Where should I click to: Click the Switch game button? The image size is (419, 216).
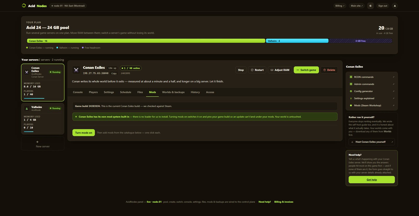pos(306,70)
